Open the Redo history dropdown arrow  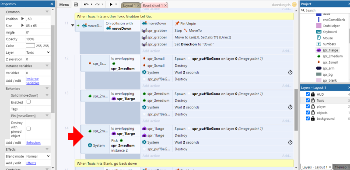click(x=102, y=4)
